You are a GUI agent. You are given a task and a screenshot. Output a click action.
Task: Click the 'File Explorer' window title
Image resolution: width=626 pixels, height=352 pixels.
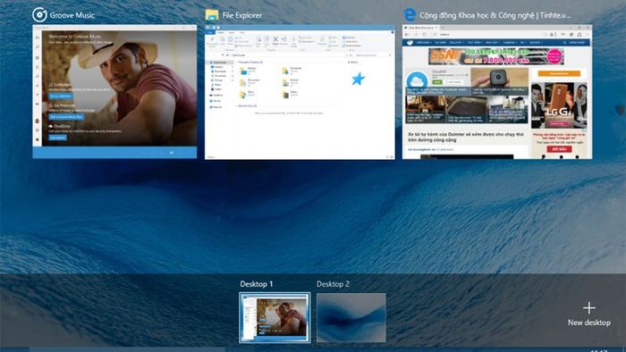coord(242,15)
